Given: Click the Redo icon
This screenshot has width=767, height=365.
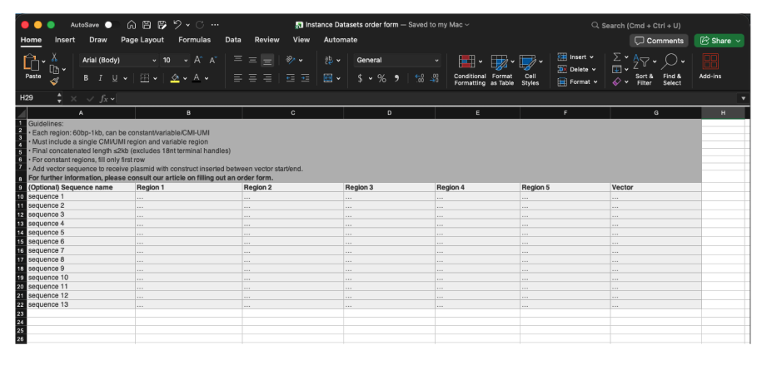Looking at the screenshot, I should (200, 25).
